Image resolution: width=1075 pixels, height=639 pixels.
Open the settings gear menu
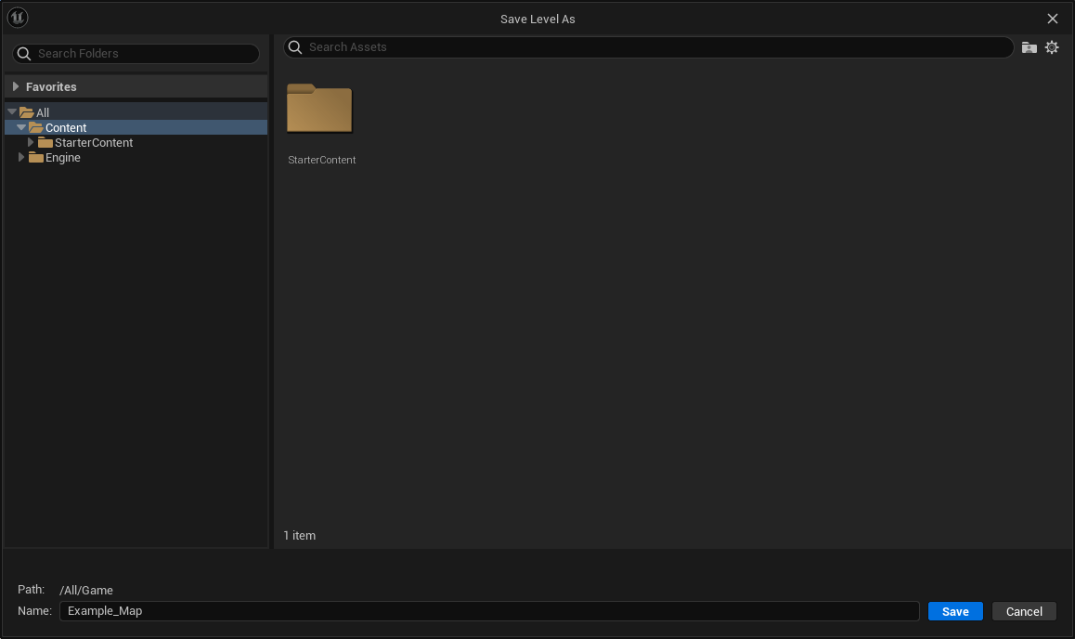point(1052,47)
